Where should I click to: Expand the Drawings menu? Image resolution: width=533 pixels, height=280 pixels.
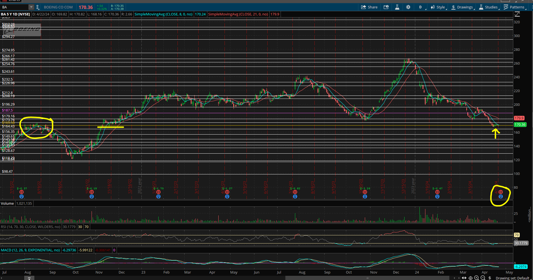click(463, 7)
